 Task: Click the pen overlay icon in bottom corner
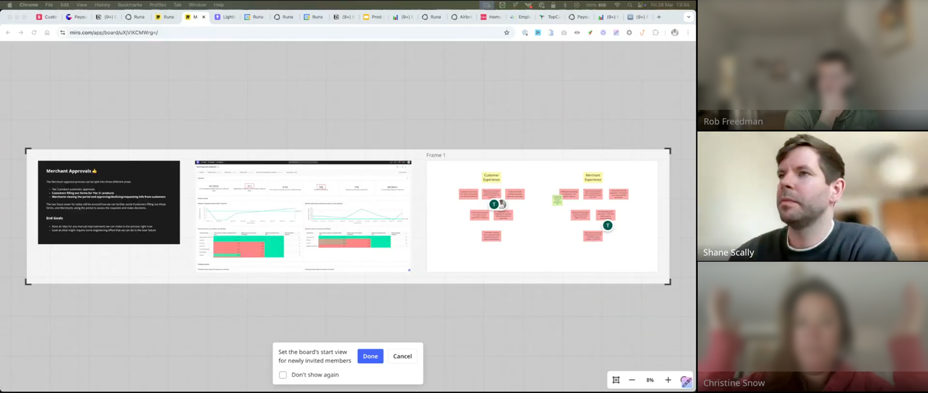686,381
